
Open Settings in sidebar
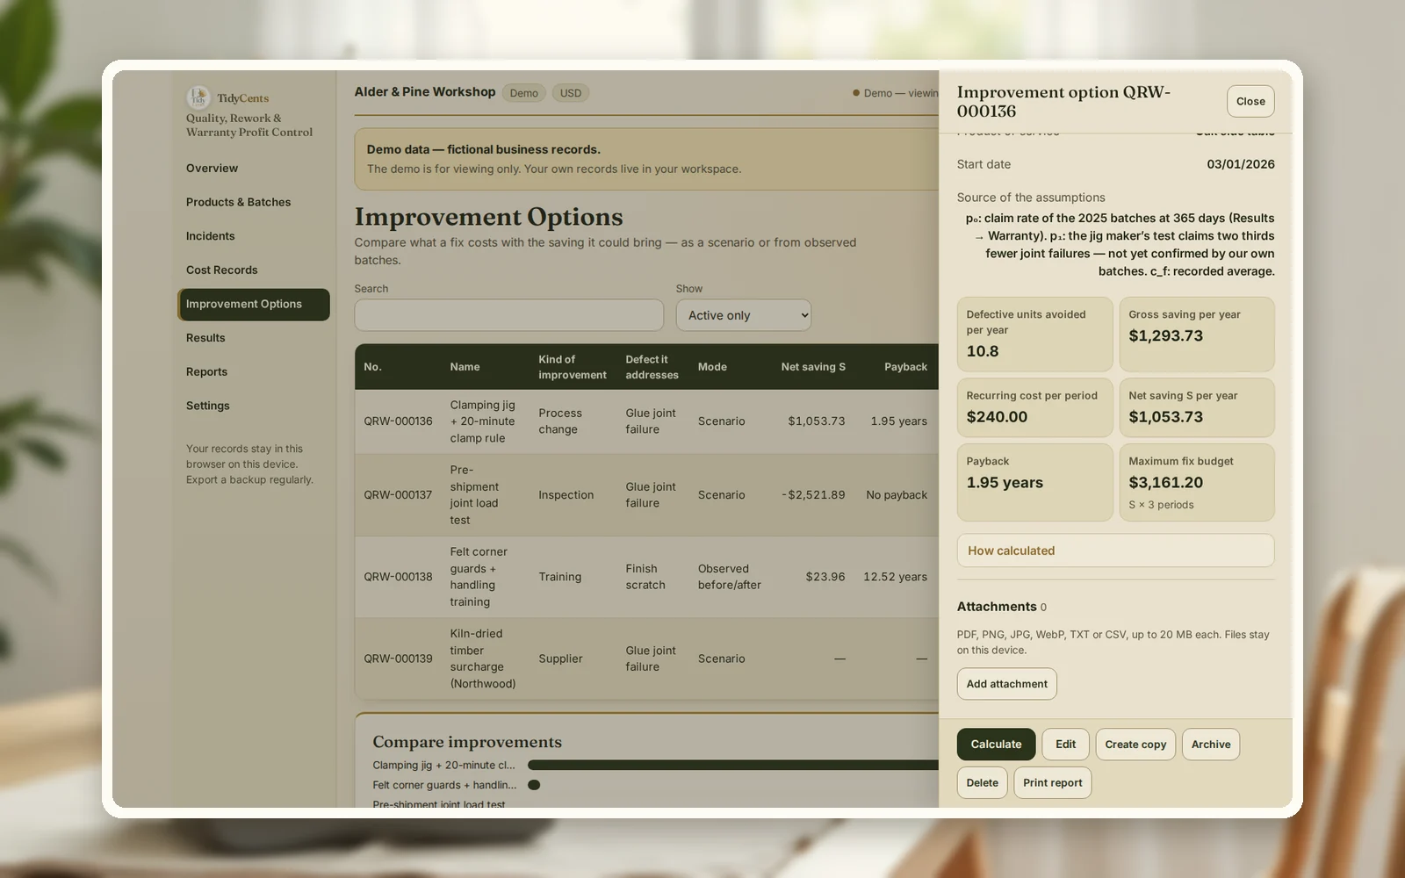point(207,406)
